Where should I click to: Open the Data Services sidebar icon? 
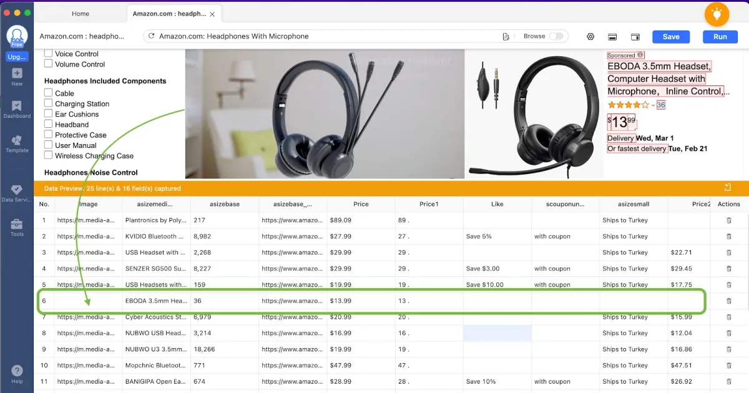click(x=17, y=193)
